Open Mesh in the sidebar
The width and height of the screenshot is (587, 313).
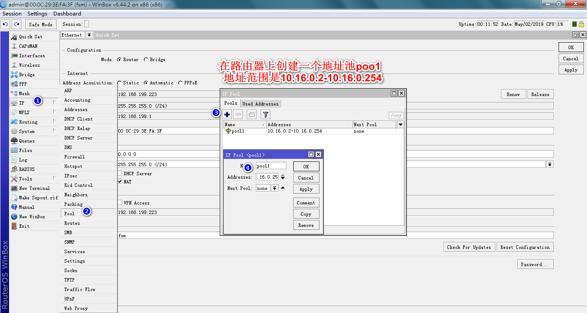tap(24, 93)
